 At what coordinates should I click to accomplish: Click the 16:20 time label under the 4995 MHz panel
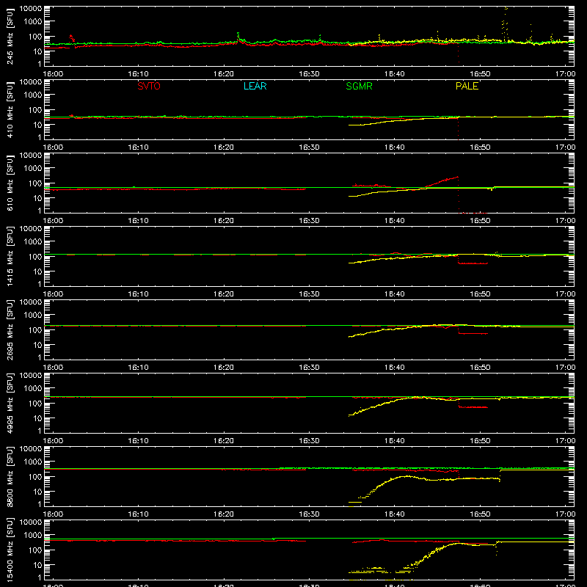(224, 441)
